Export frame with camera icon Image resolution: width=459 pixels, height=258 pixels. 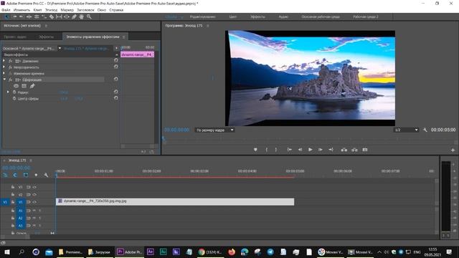(365, 150)
